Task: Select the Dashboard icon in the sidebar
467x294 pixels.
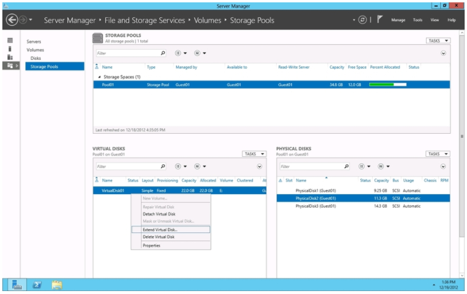Action: [x=10, y=40]
